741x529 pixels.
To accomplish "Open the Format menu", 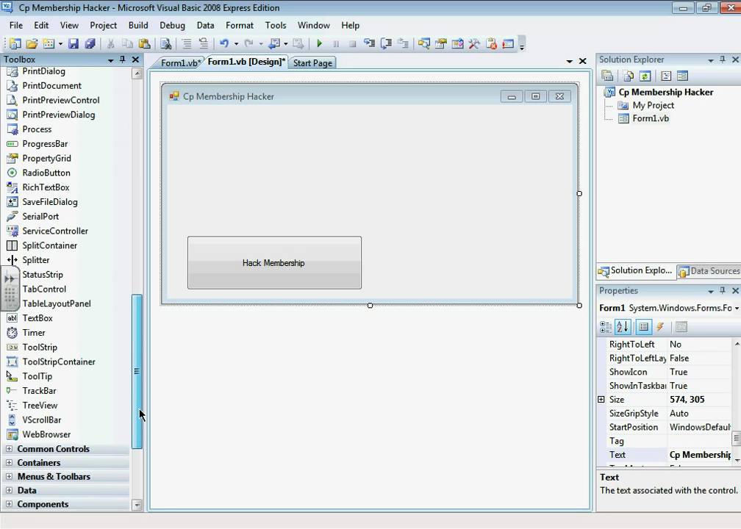I will pos(239,26).
